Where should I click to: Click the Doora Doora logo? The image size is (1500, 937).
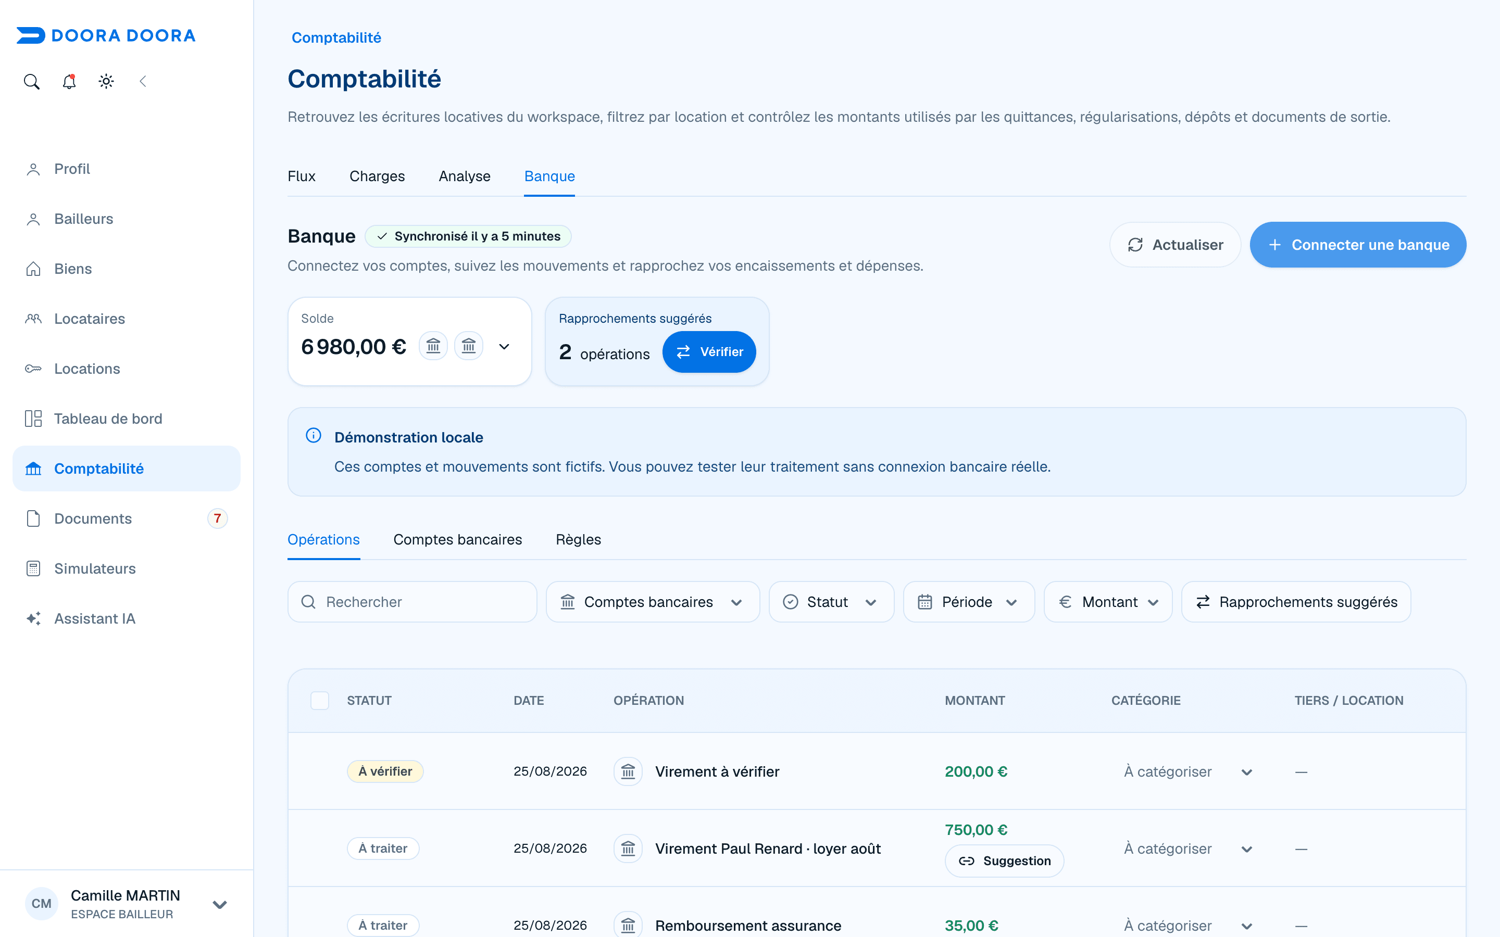(106, 35)
